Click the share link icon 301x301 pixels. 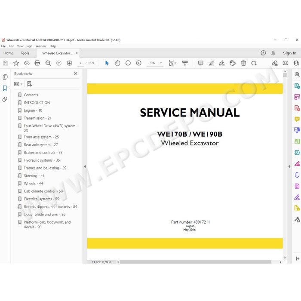(275, 63)
